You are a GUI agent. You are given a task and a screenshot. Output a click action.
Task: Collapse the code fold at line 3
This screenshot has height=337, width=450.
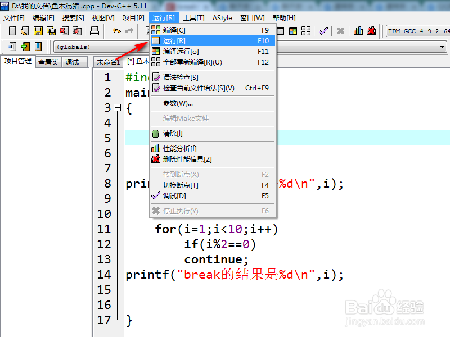117,108
